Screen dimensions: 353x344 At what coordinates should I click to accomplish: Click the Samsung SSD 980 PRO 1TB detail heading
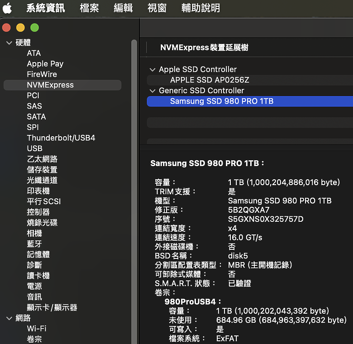[207, 163]
